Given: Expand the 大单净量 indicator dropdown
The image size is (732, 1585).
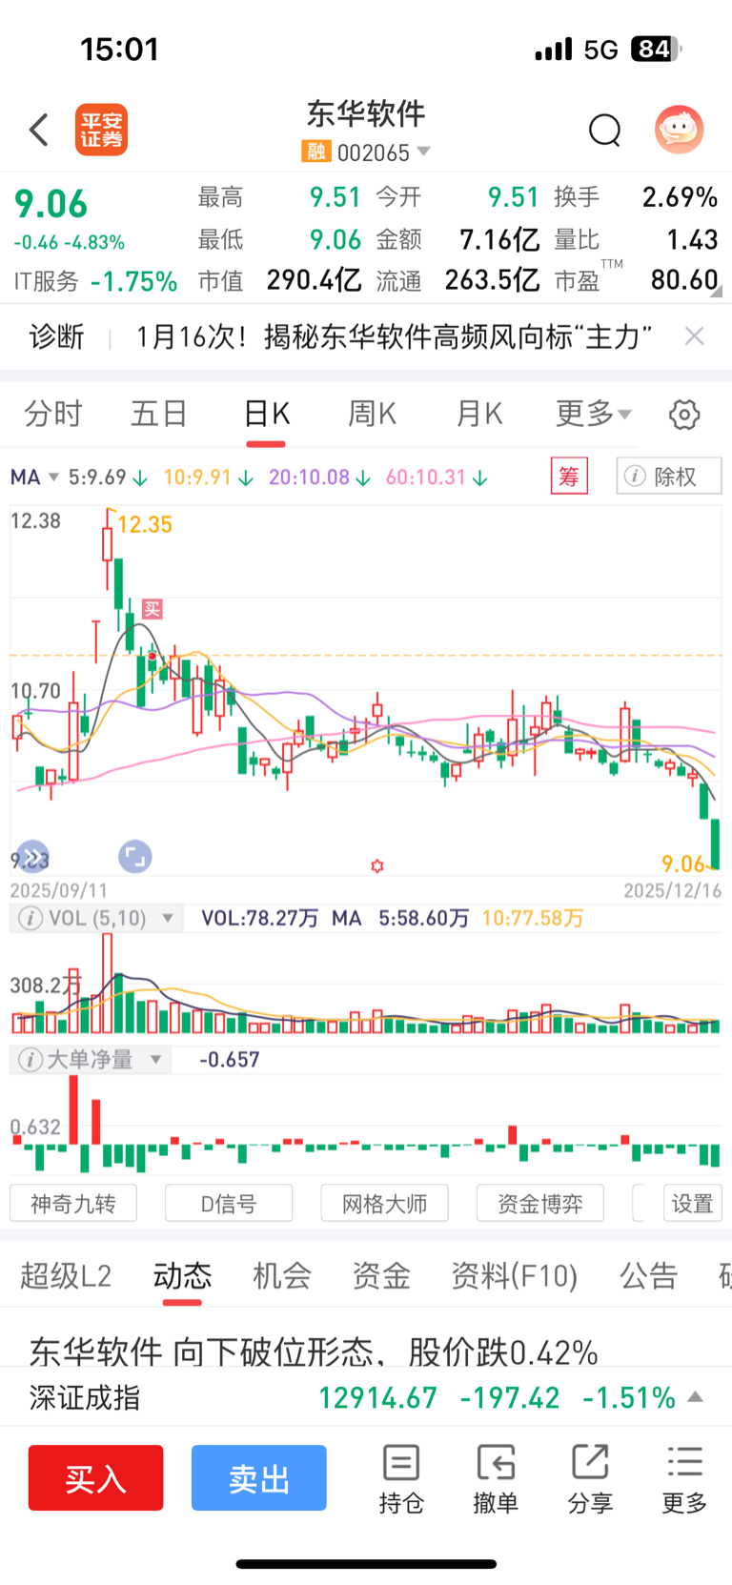Looking at the screenshot, I should [156, 1060].
